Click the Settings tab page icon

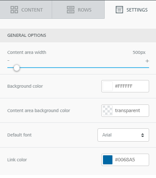pos(119,10)
